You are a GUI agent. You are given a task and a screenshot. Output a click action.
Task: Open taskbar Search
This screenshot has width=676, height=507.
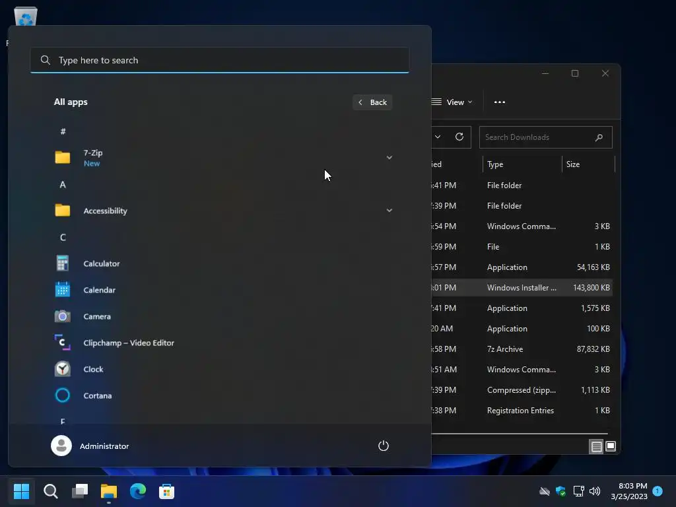(x=51, y=491)
